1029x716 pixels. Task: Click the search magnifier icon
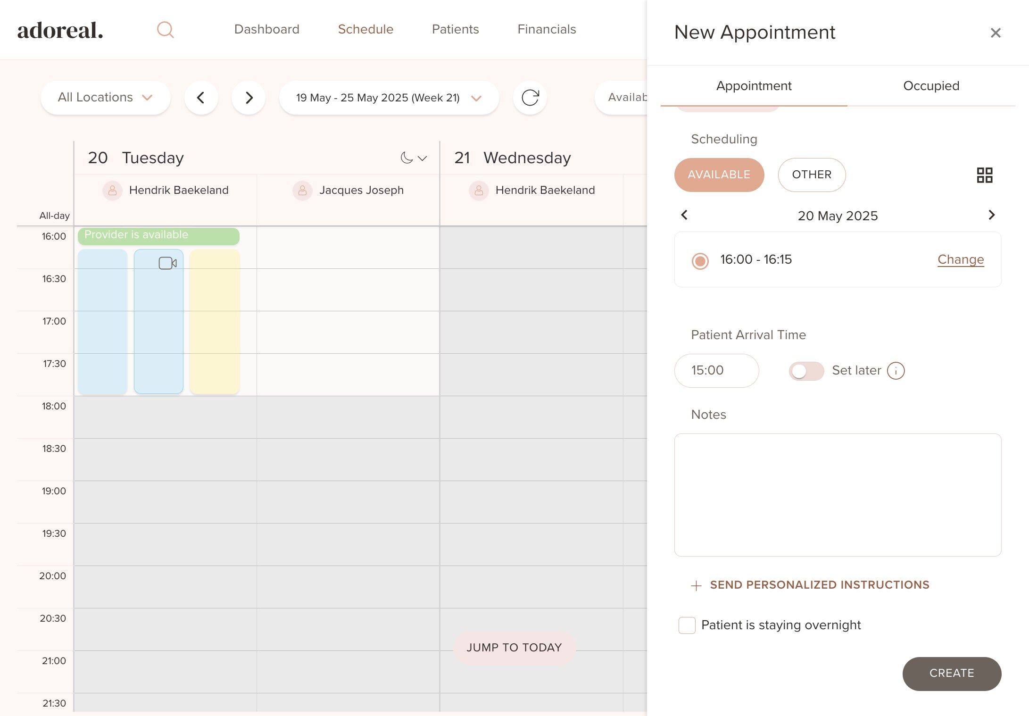[x=165, y=30]
